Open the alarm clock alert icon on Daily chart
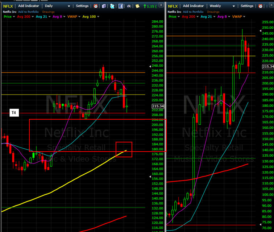The height and width of the screenshot is (232, 274). click(96, 6)
